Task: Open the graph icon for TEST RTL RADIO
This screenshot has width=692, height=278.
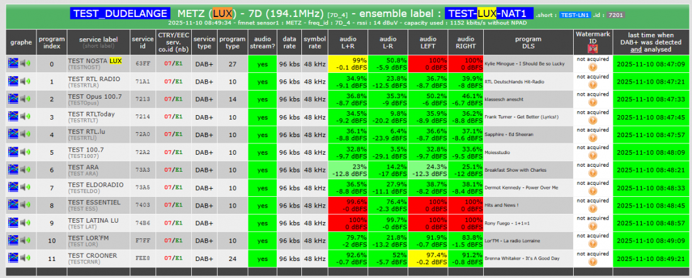Action: (x=13, y=81)
